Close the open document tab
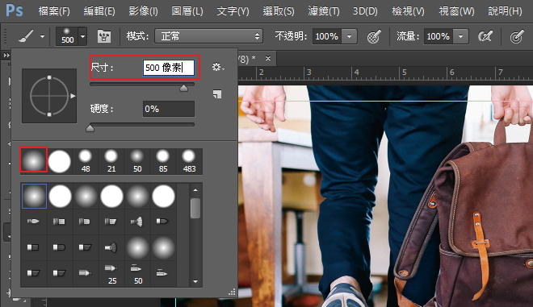Viewport: 533px width, 307px height. point(268,58)
